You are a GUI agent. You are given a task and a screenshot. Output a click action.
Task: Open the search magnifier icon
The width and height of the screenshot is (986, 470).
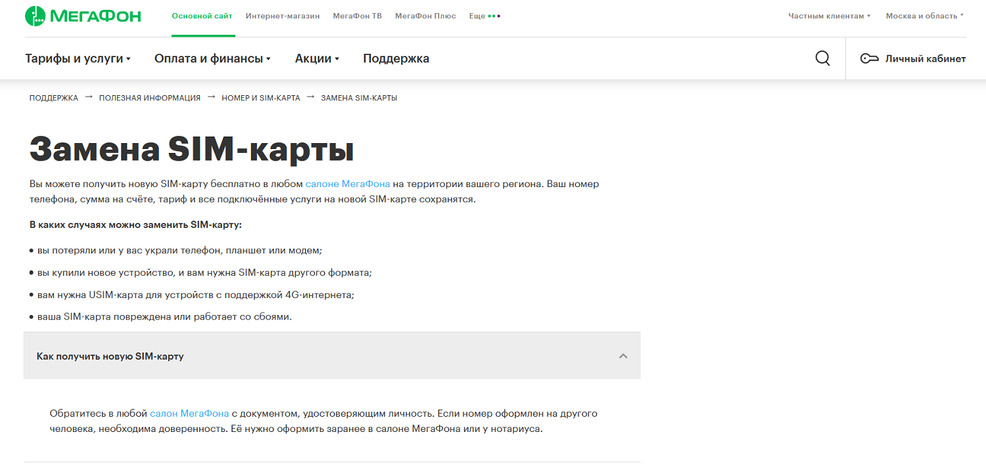[822, 58]
